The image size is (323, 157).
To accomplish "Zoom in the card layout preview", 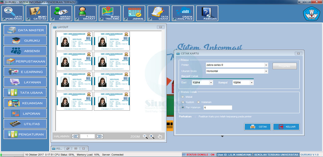I will click(x=152, y=136).
